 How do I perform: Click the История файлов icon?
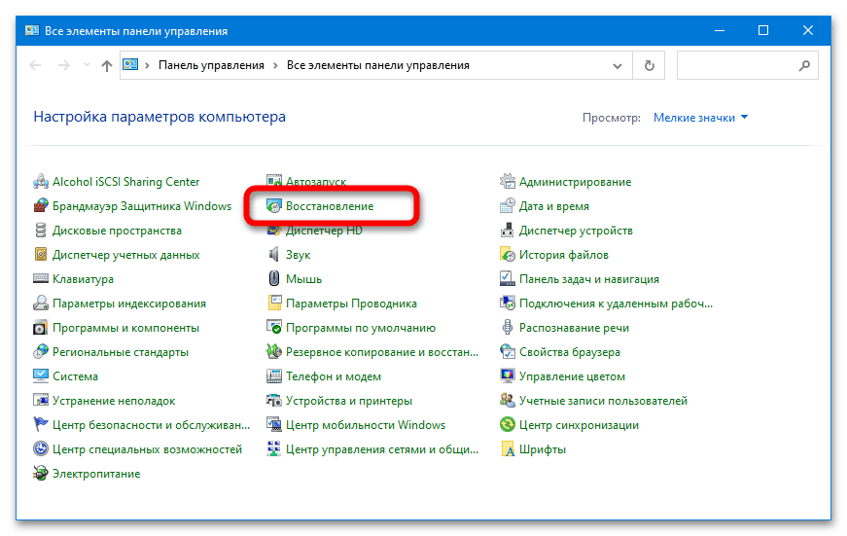(508, 255)
